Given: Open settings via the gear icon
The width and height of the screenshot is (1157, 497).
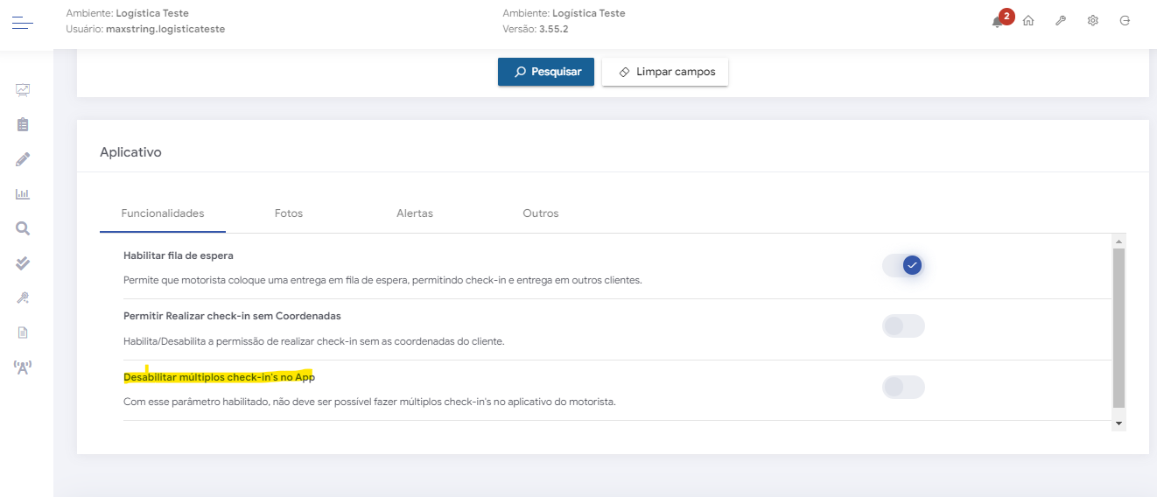Looking at the screenshot, I should tap(1093, 21).
